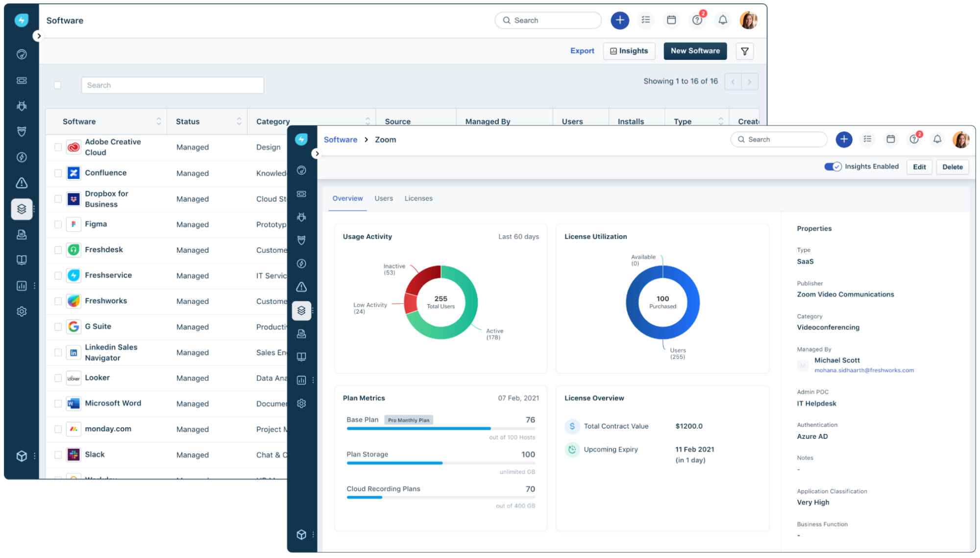Click the warning triangle icon in the left sidebar
Viewport: 980px width, 558px height.
pos(22,183)
